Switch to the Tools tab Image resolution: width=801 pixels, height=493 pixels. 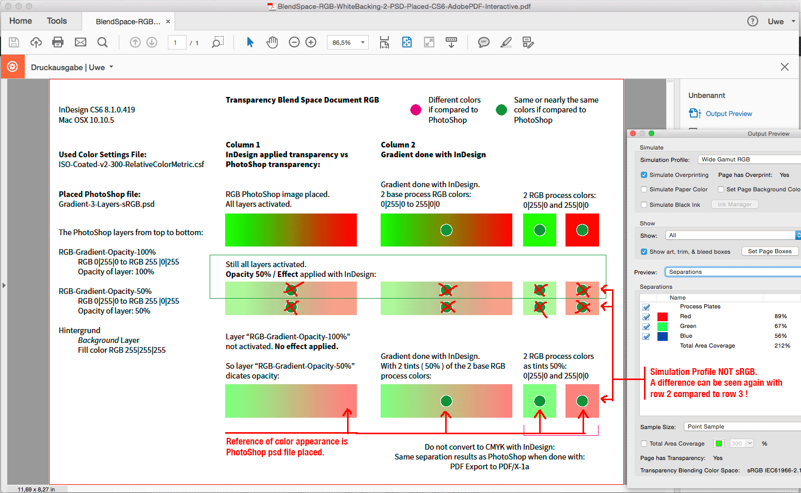click(57, 21)
